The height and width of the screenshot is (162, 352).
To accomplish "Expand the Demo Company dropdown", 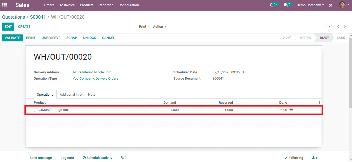I will (310, 5).
